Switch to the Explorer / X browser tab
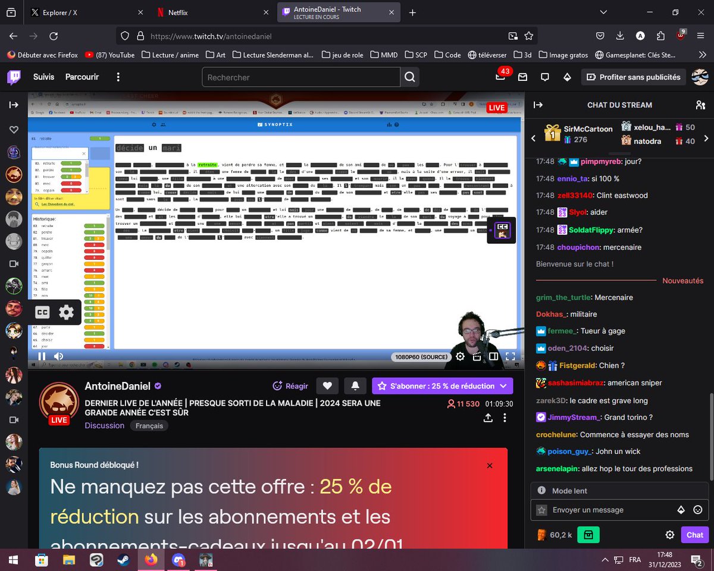The width and height of the screenshot is (714, 571). point(86,12)
